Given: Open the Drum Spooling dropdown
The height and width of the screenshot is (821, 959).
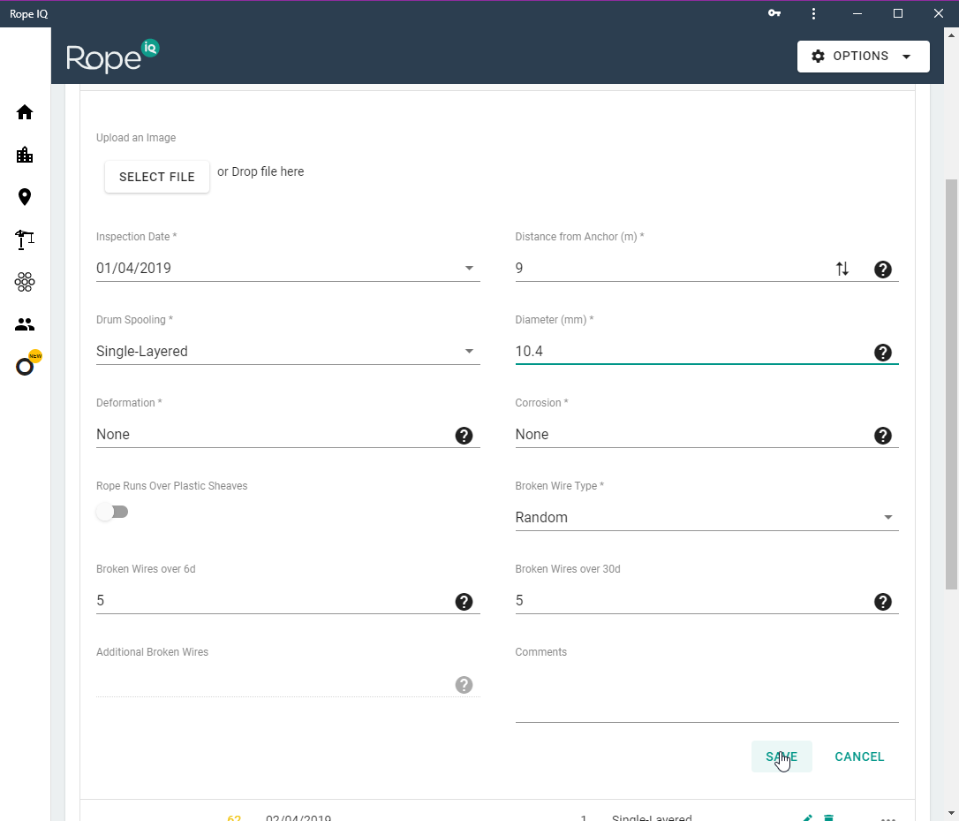Looking at the screenshot, I should tap(288, 352).
